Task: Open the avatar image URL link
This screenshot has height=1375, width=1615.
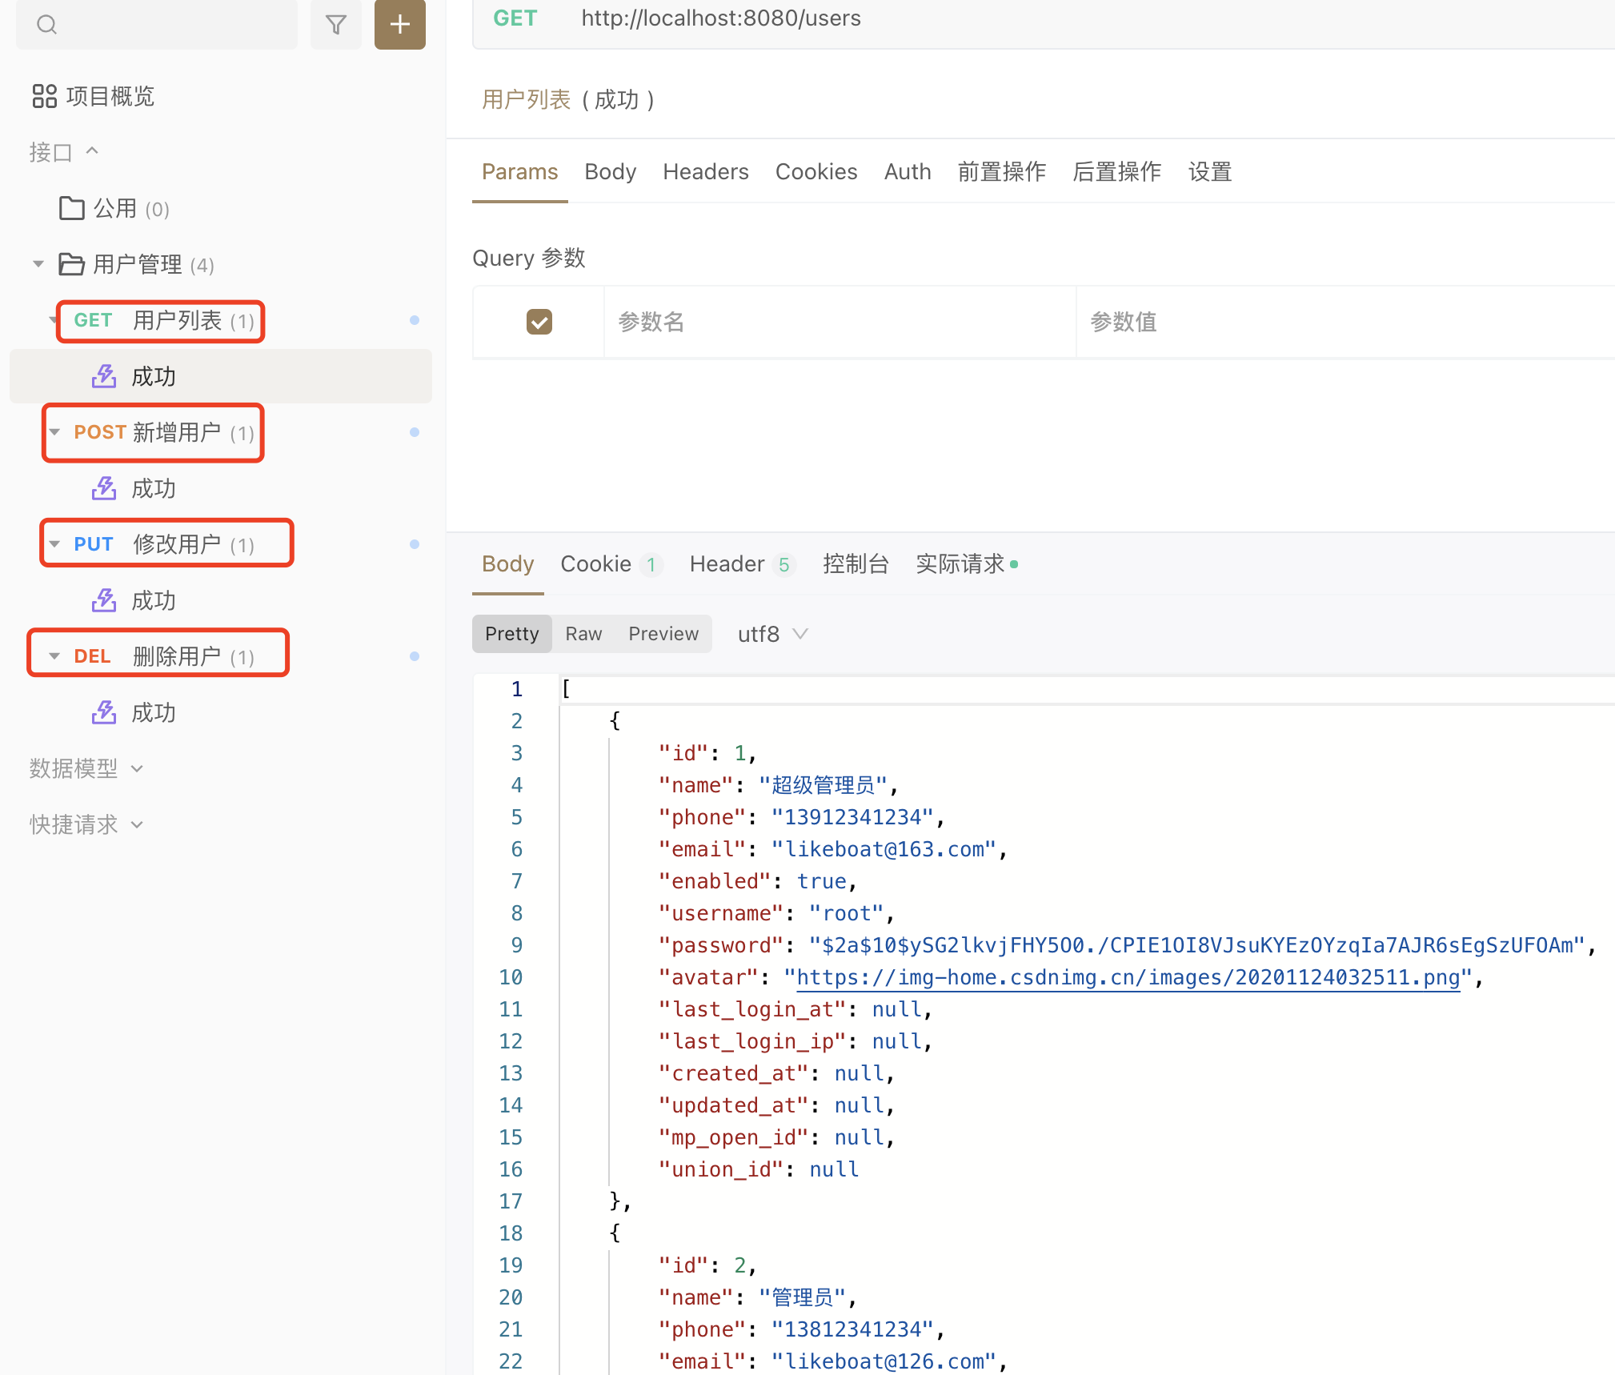Action: pyautogui.click(x=1128, y=977)
